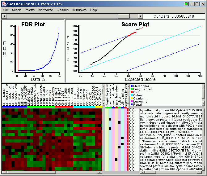Screen dimensions: 207x176
Task: Select the Melanoma blue swatch in legend
Action: coord(132,86)
